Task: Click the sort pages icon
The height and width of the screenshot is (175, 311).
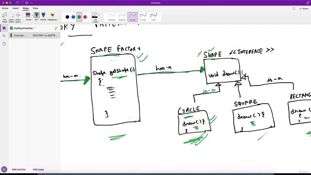Action: 56,28
